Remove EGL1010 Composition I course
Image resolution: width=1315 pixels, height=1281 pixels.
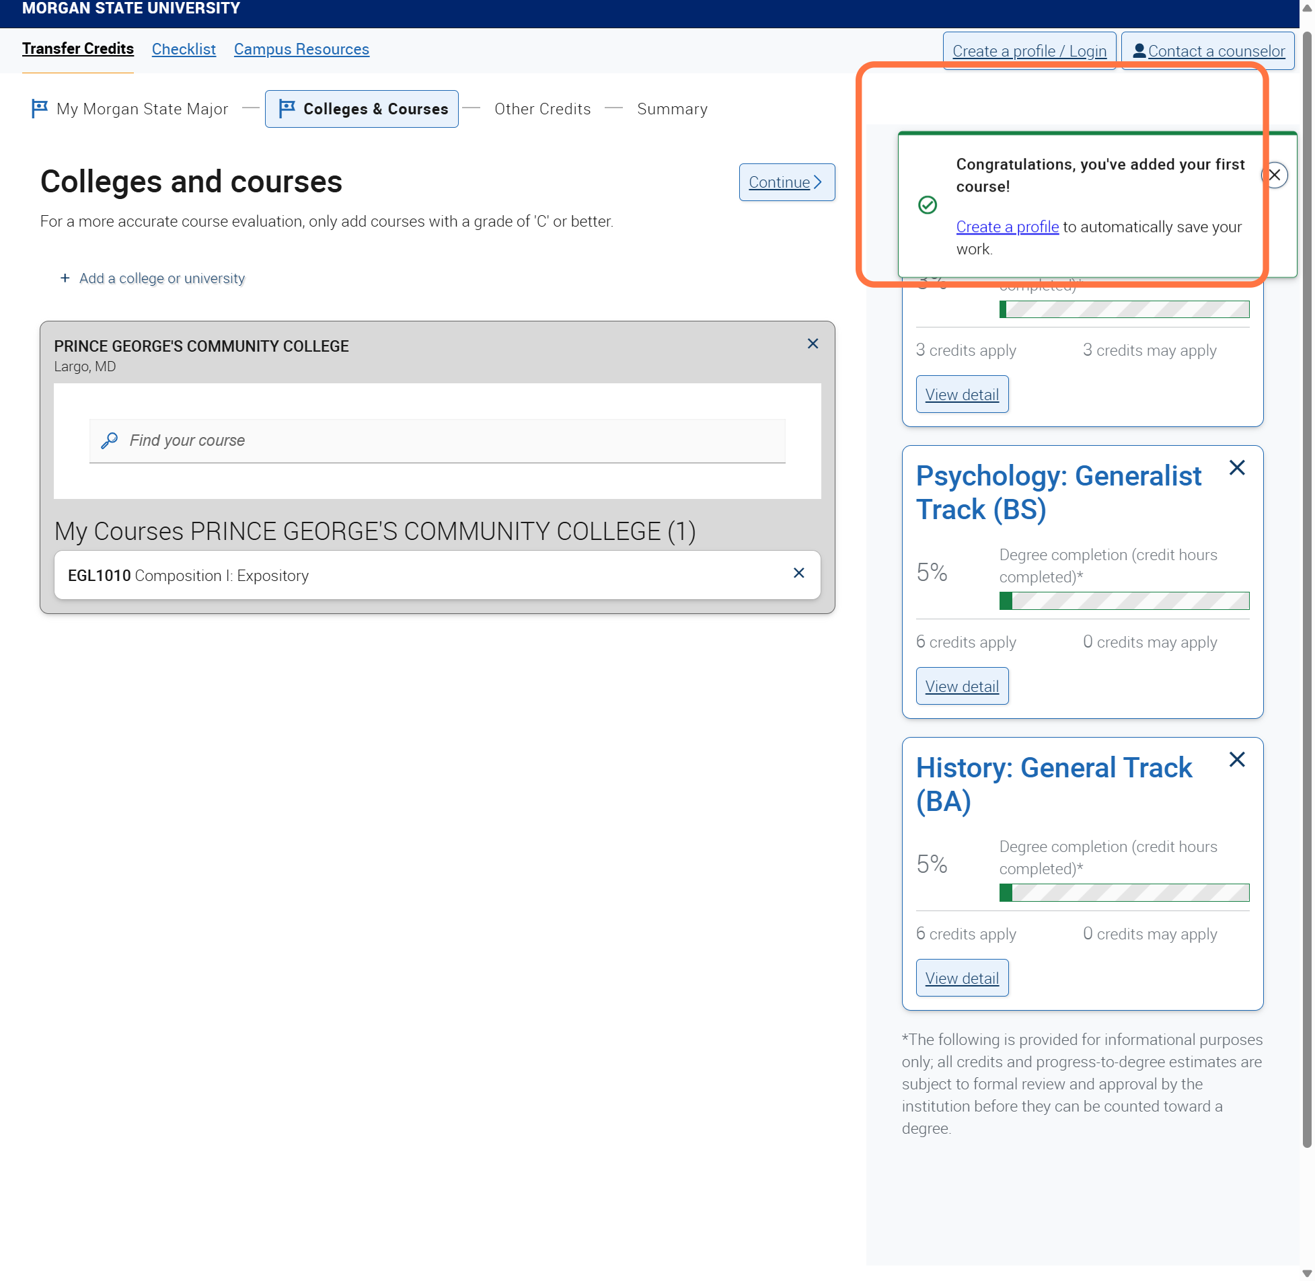798,572
